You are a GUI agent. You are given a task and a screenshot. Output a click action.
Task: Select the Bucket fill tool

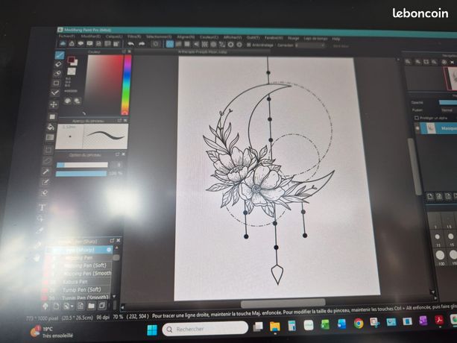[x=51, y=127]
